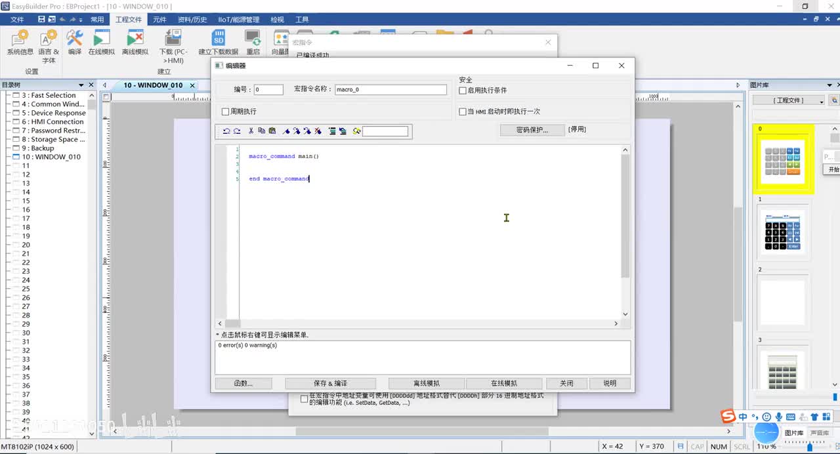Click 关闭 button in macro editor
The height and width of the screenshot is (454, 840).
pos(566,383)
